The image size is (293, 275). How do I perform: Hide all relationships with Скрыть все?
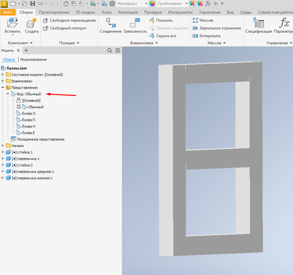coord(163,36)
